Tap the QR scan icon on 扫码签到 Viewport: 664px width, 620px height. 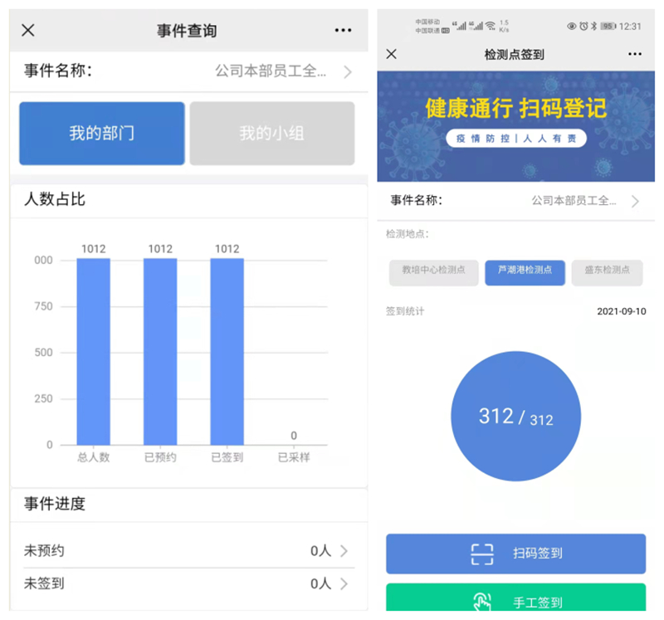(482, 554)
